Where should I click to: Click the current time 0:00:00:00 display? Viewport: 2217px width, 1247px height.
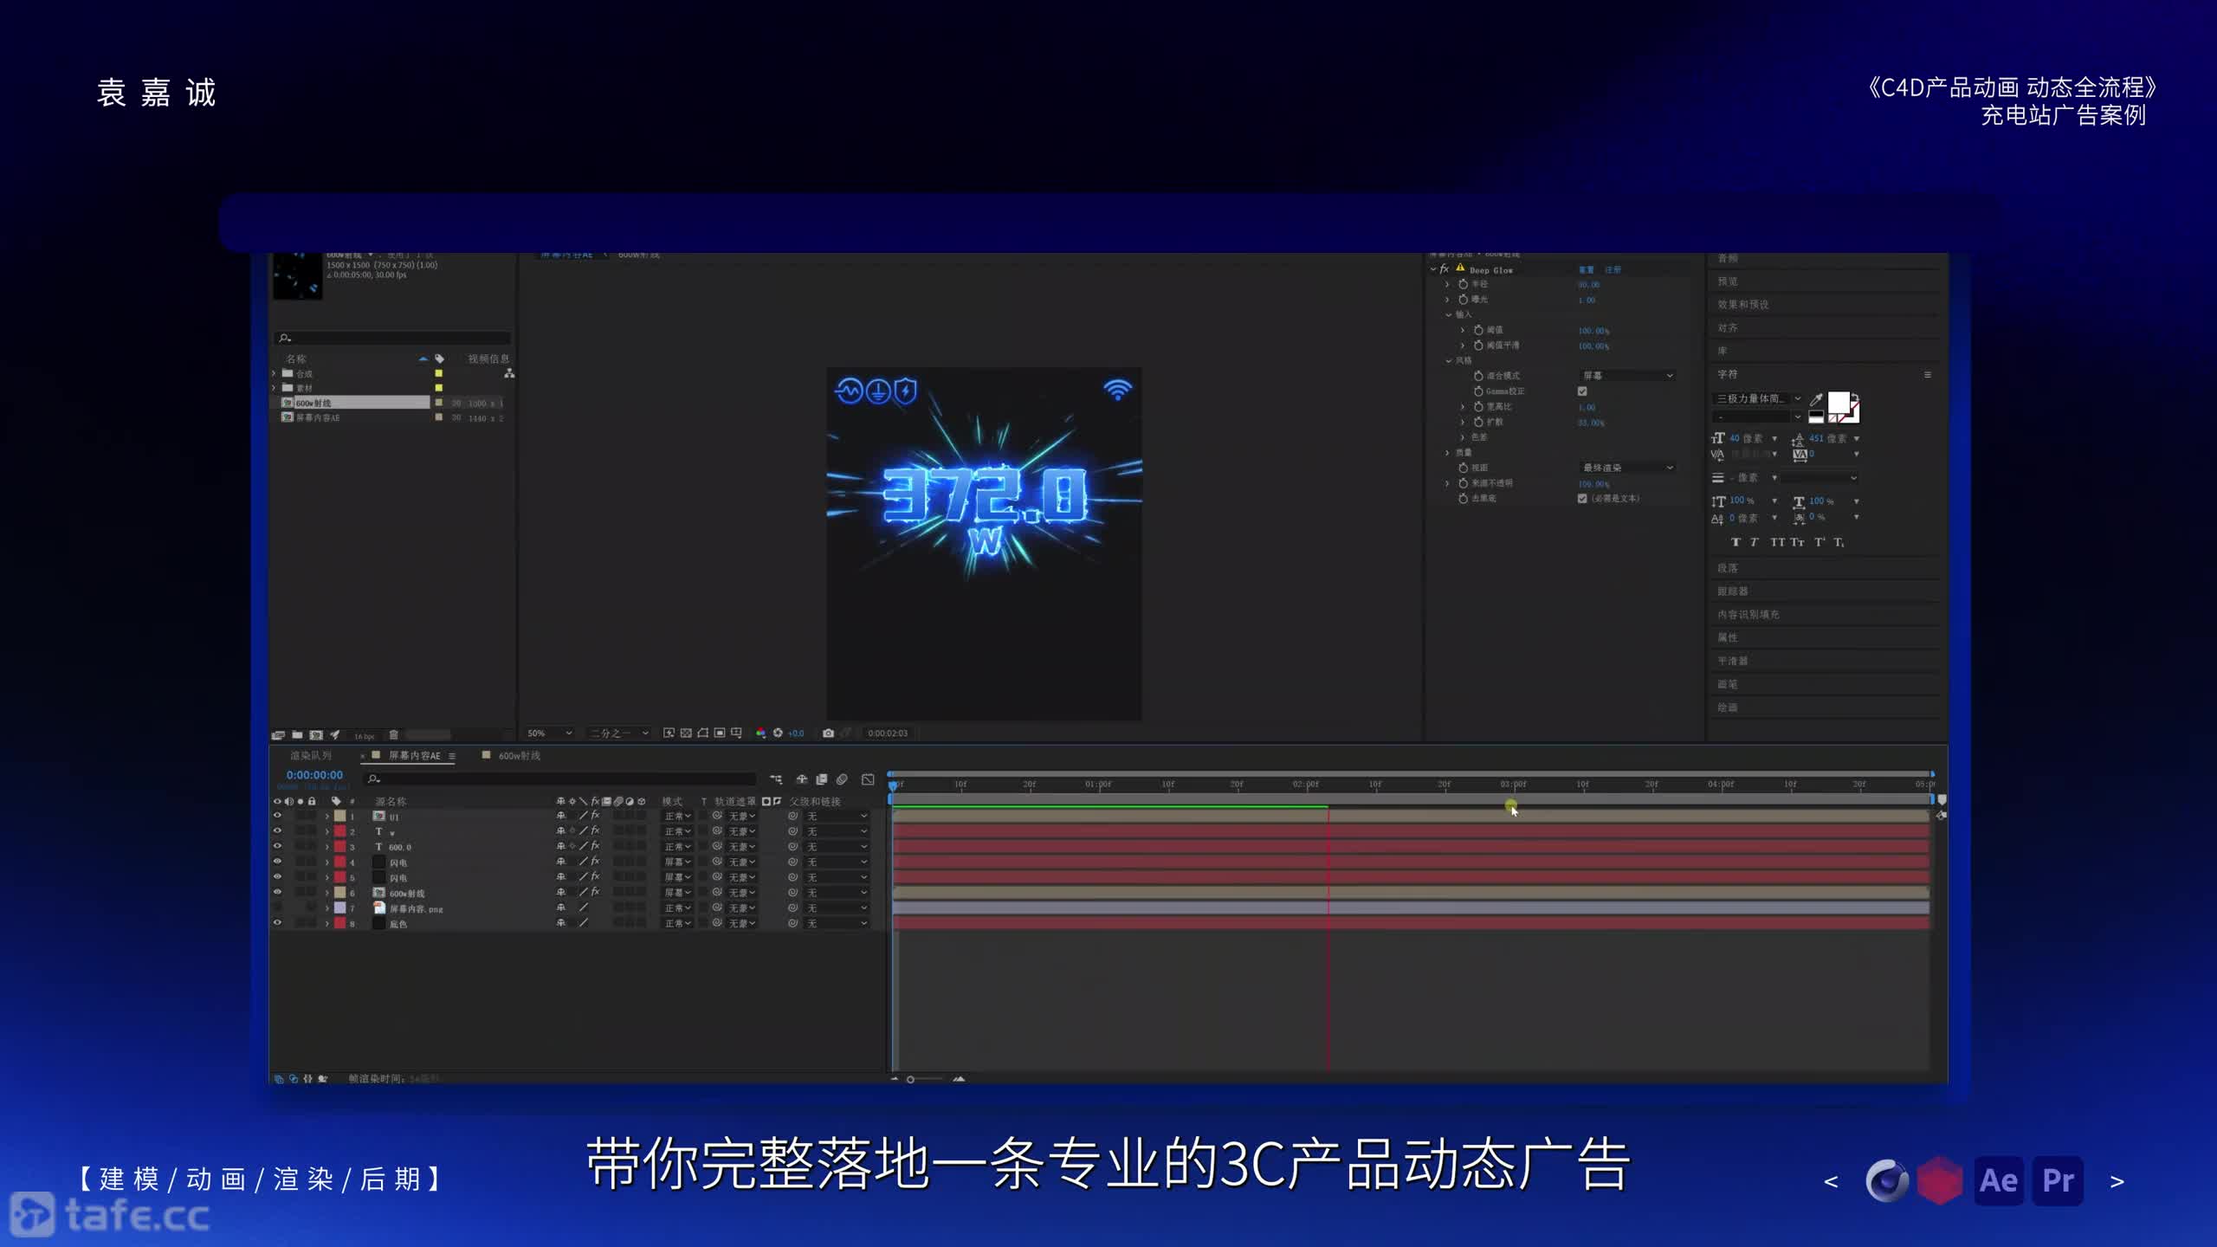click(x=314, y=775)
